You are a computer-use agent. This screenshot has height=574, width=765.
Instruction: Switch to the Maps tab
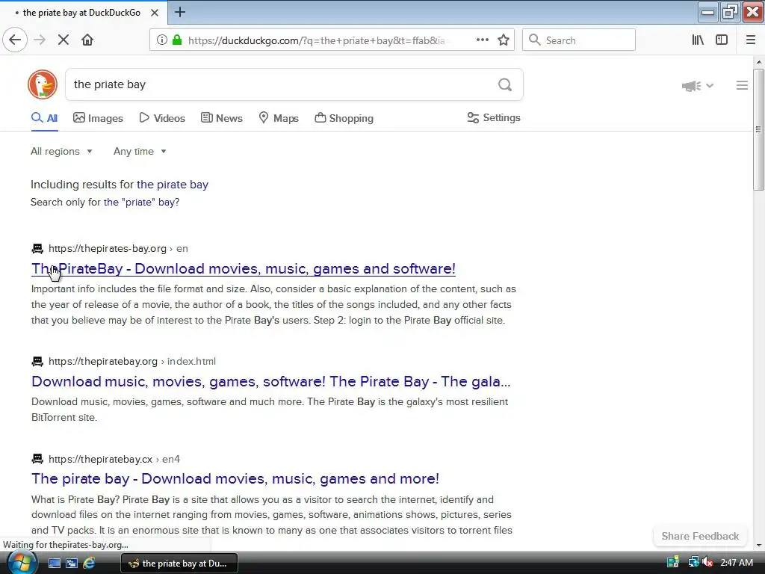(x=279, y=118)
